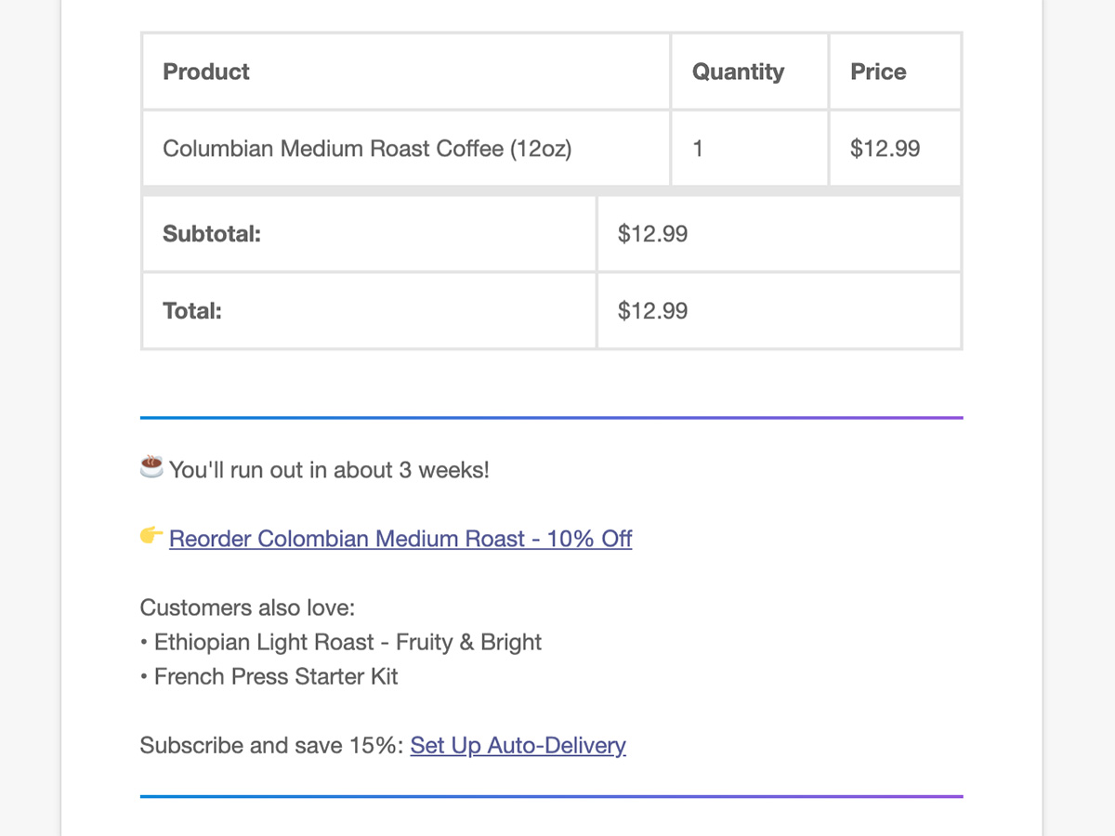The image size is (1115, 836).
Task: Click the $12.99 price in product row
Action: 885,149
